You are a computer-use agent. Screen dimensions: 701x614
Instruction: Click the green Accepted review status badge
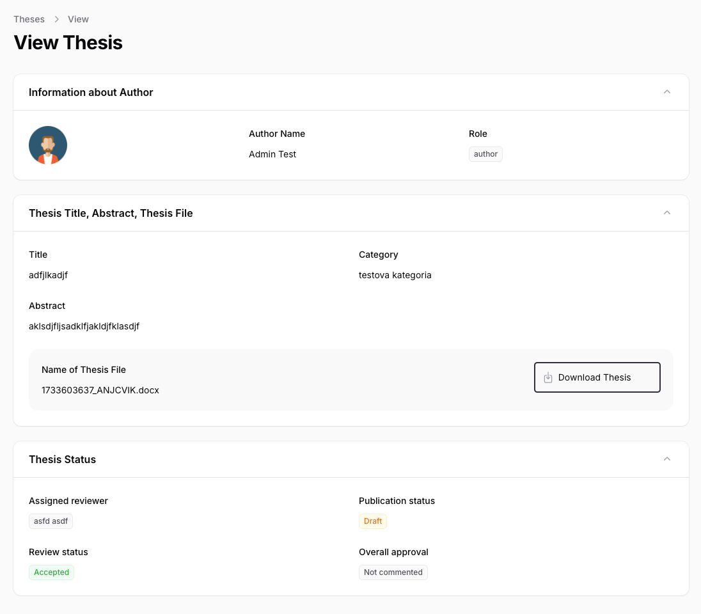(51, 572)
